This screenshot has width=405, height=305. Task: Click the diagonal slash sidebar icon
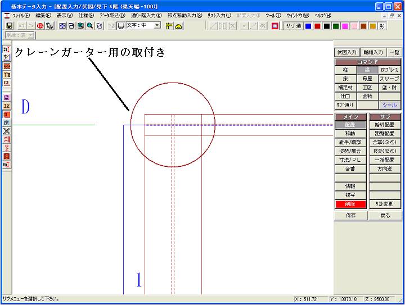pos(7,58)
